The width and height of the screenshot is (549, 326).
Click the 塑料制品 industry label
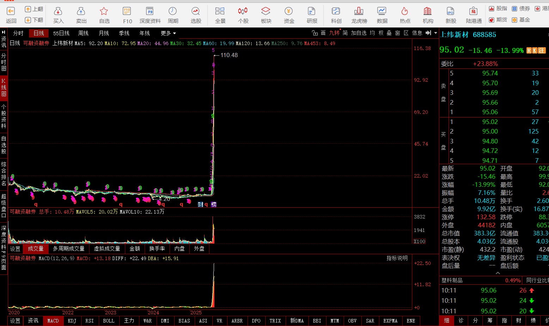pyautogui.click(x=452, y=280)
